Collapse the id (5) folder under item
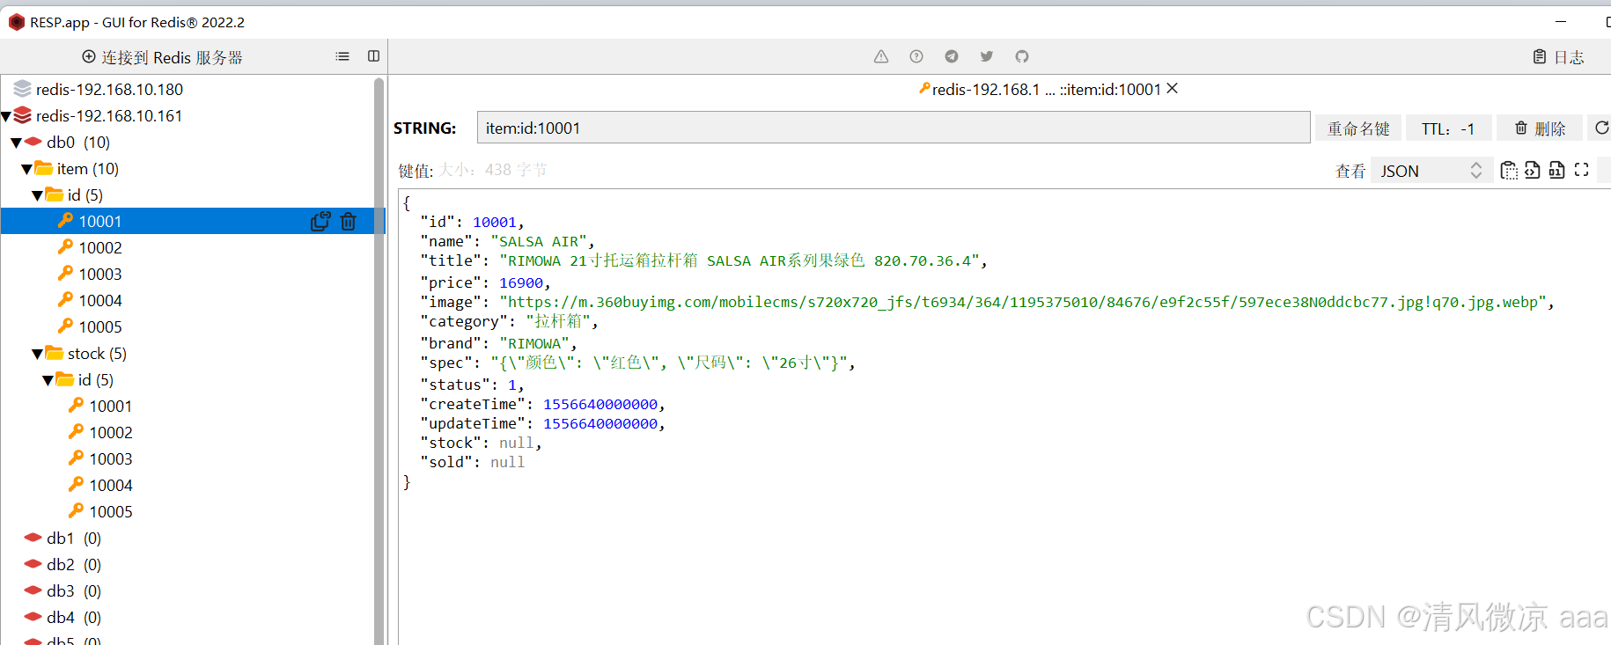1611x645 pixels. click(38, 195)
